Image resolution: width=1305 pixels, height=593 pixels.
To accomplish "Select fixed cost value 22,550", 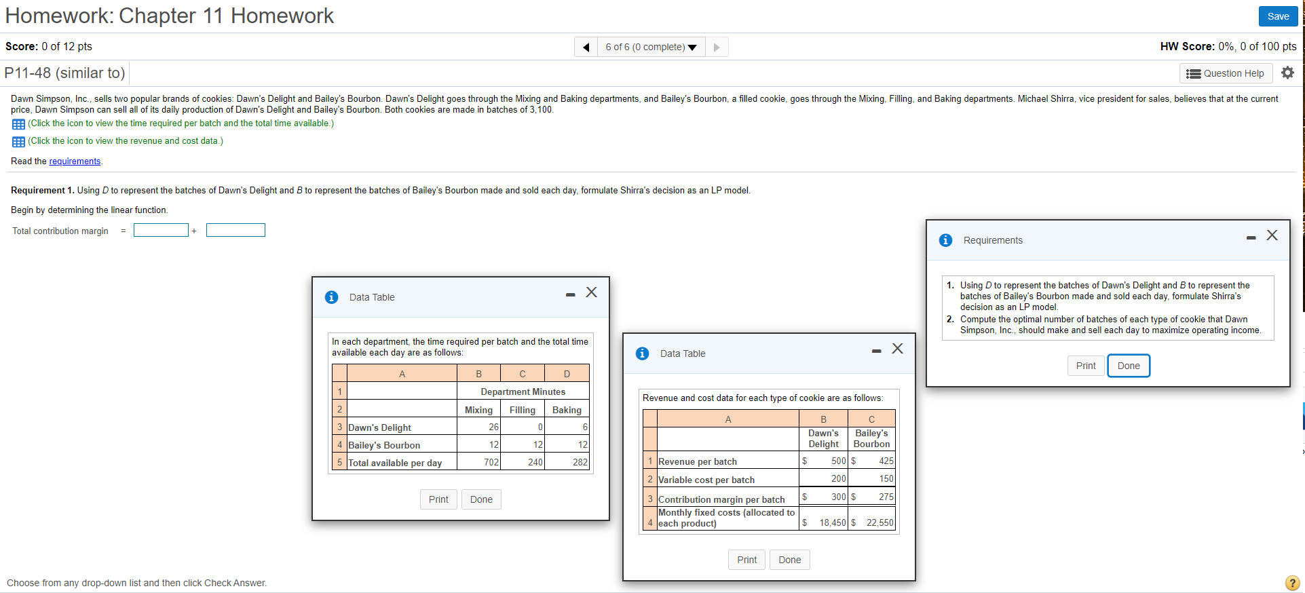I will [x=880, y=522].
